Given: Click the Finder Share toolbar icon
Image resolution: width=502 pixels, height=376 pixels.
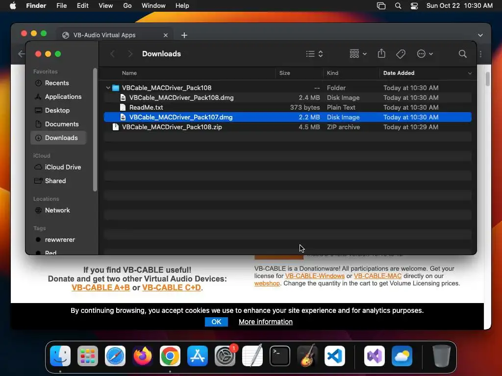Looking at the screenshot, I should coord(381,54).
